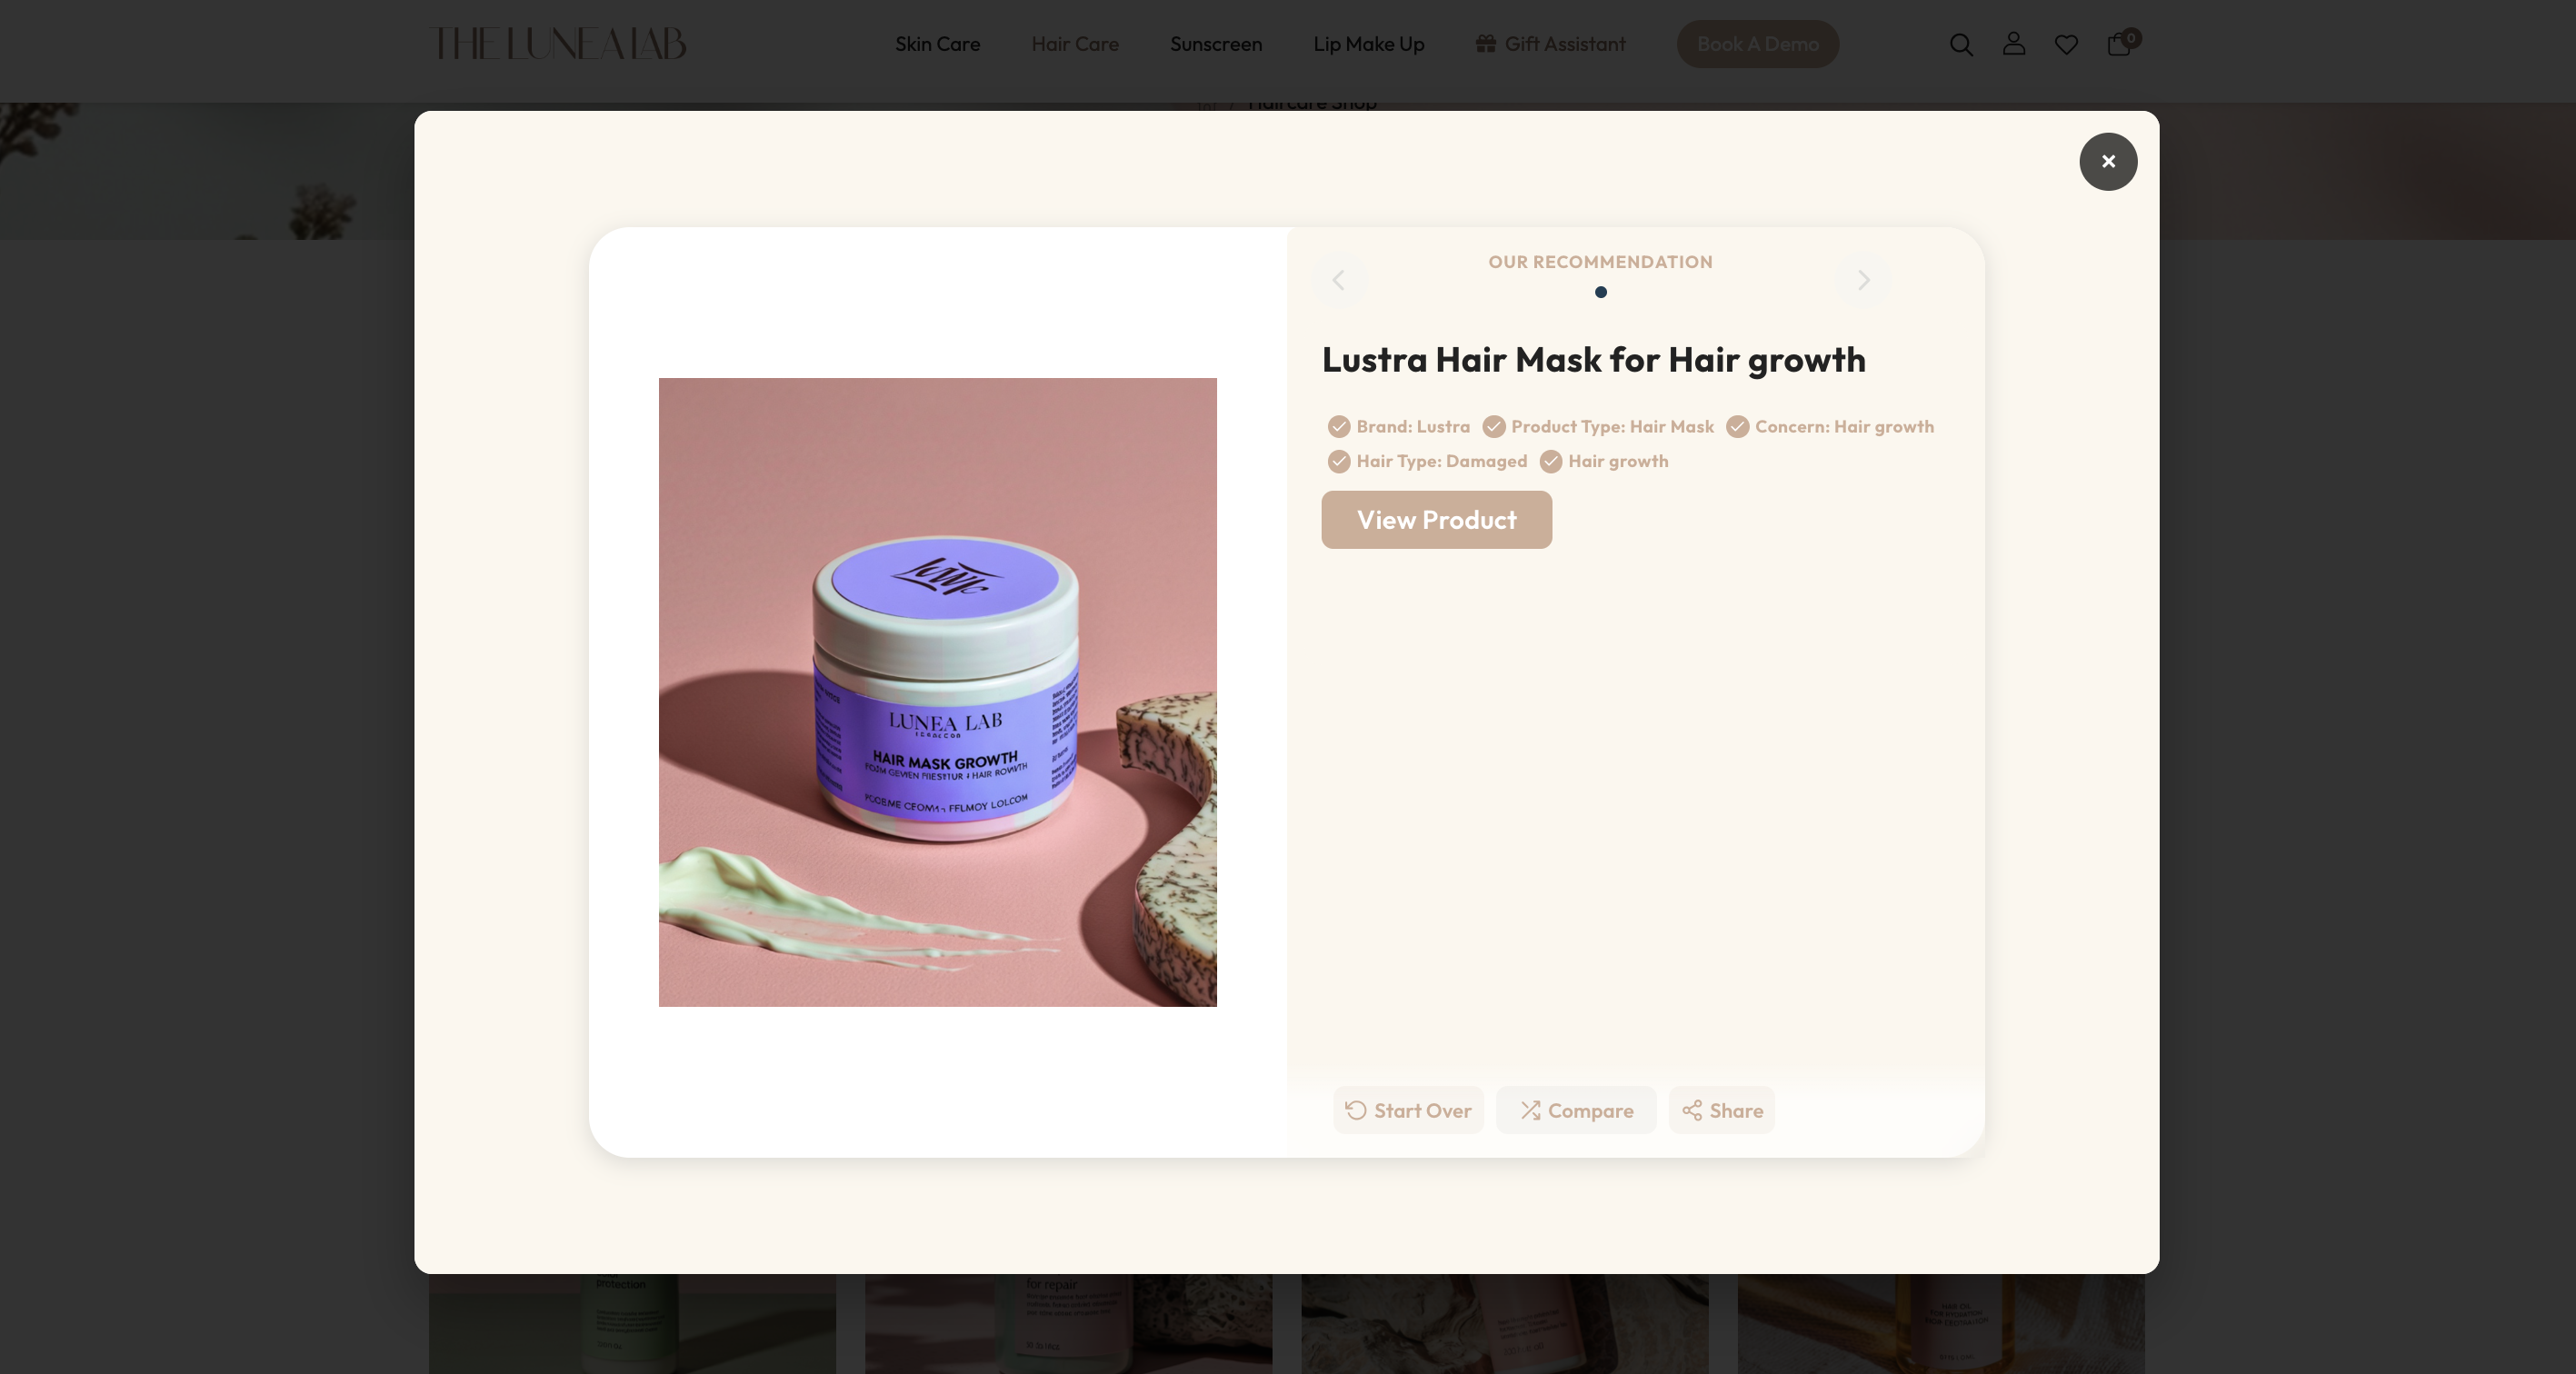Image resolution: width=2576 pixels, height=1374 pixels.
Task: Open the search icon in header
Action: tap(1961, 44)
